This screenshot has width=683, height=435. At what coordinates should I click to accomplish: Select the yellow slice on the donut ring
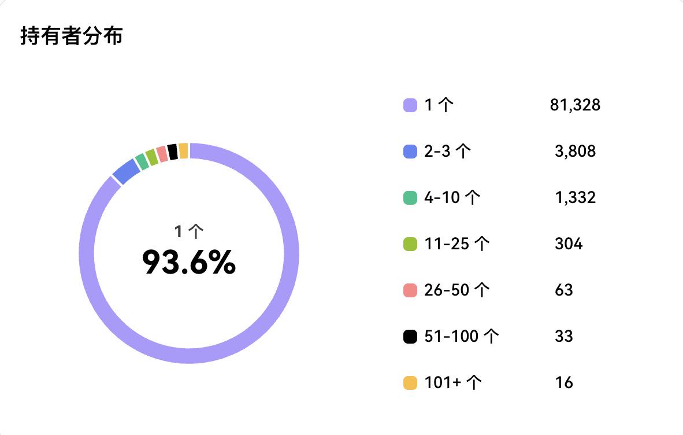(183, 150)
